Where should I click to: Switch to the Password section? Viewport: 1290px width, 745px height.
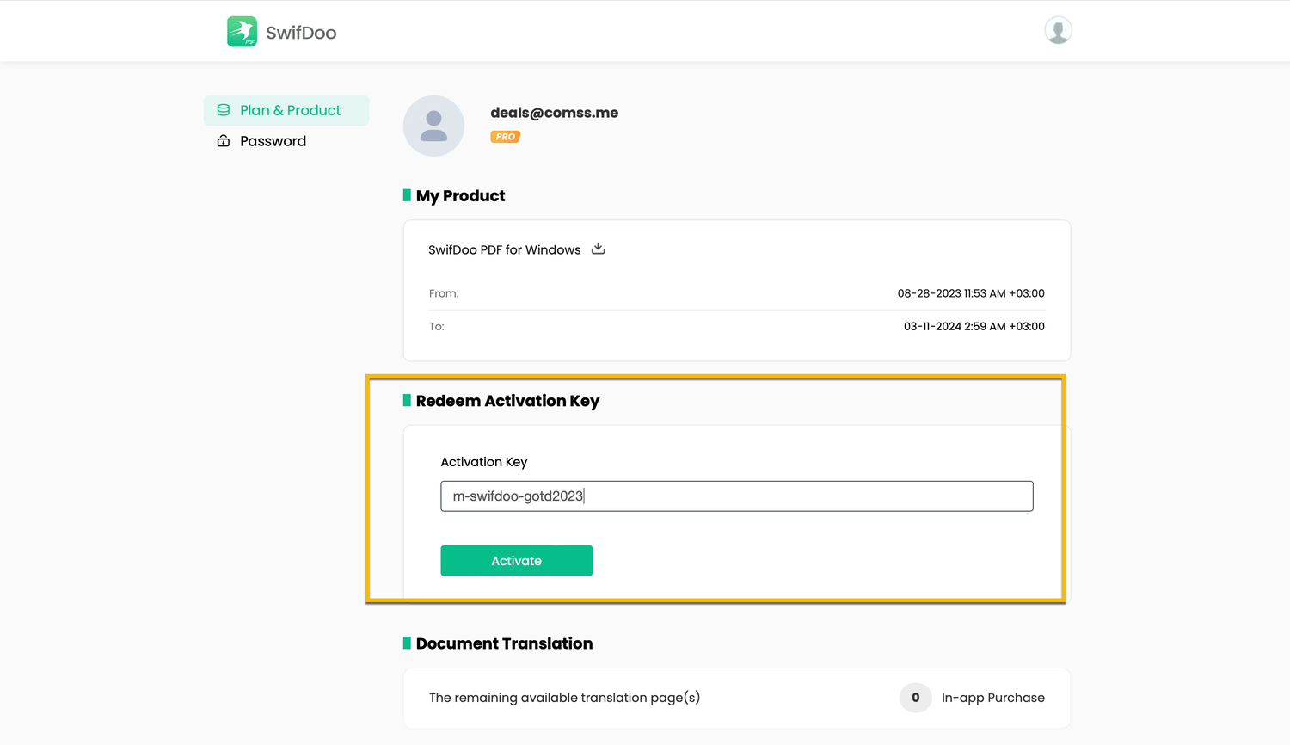click(273, 141)
